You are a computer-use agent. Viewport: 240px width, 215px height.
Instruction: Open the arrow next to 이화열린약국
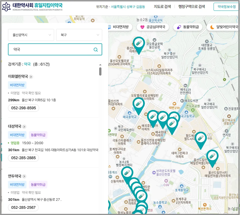[x=31, y=77]
